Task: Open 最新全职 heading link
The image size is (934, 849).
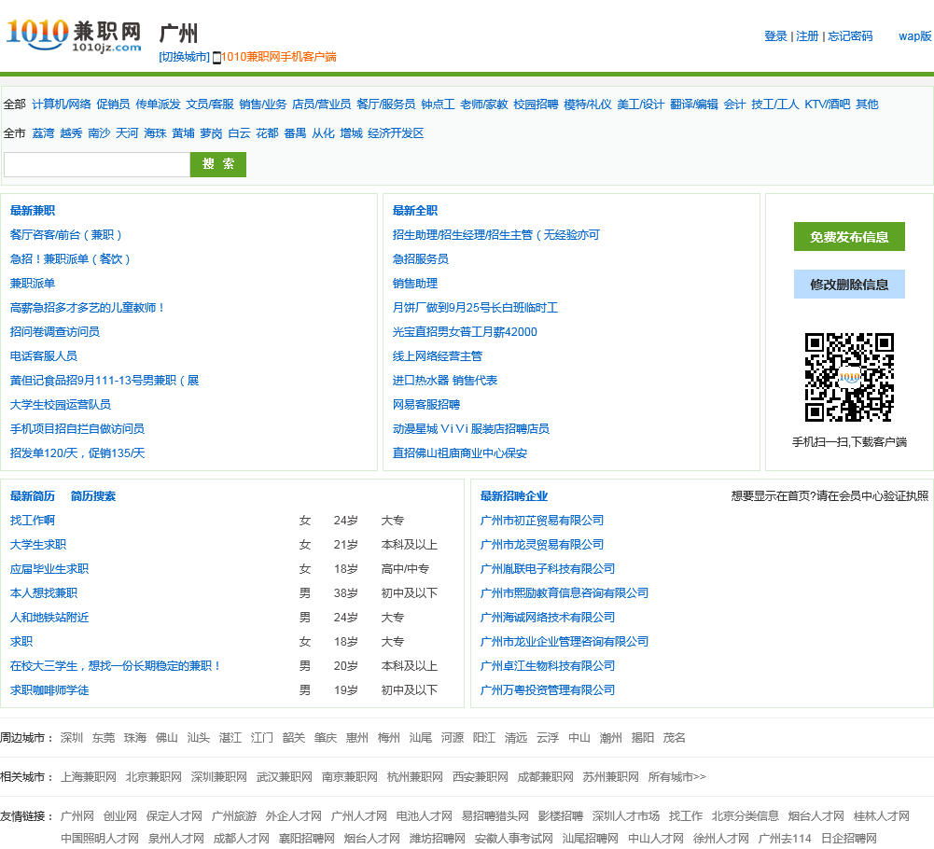Action: [415, 210]
